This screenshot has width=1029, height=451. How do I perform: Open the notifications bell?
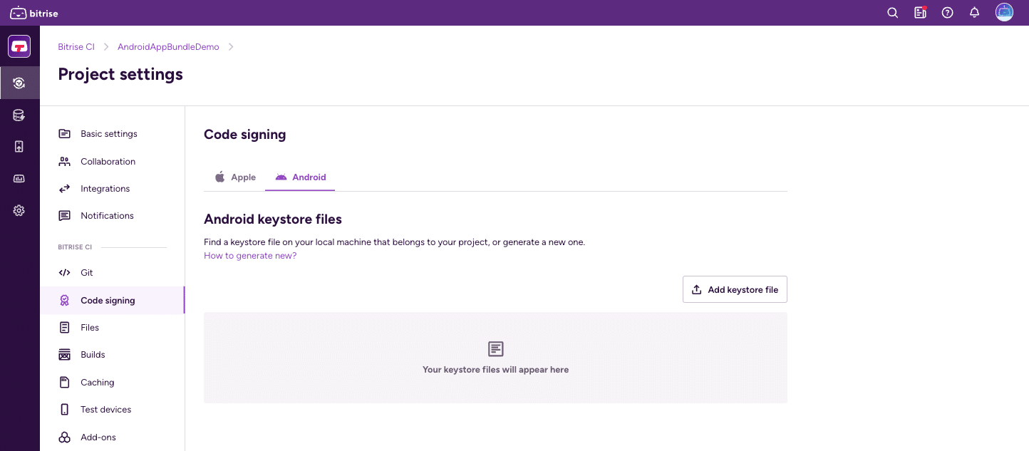tap(974, 12)
